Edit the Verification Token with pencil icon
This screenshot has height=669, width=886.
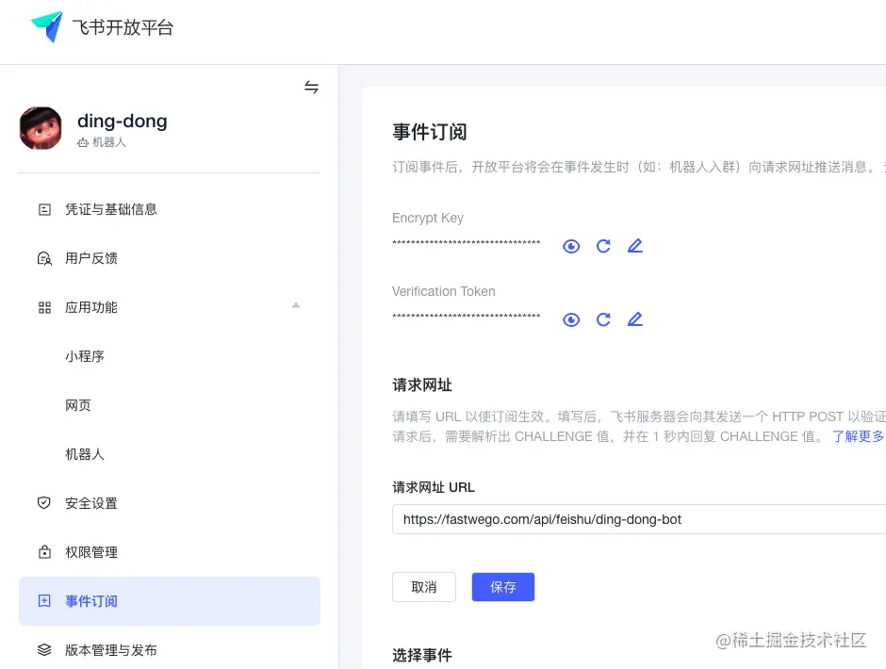[635, 319]
